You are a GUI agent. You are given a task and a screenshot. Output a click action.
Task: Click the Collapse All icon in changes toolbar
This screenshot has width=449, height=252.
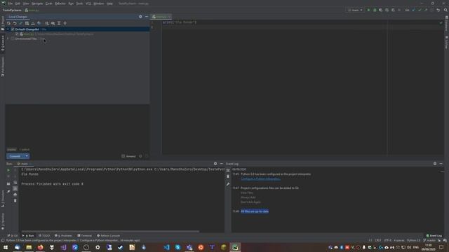pyautogui.click(x=65, y=23)
